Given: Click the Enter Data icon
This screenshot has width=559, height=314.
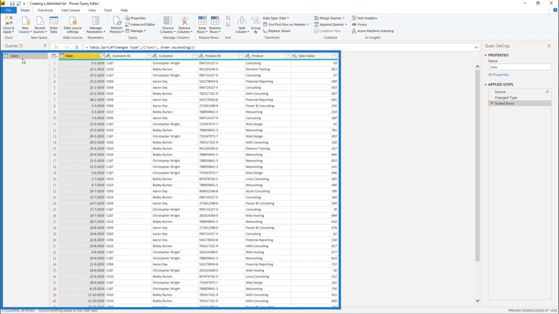Looking at the screenshot, I should (54, 21).
